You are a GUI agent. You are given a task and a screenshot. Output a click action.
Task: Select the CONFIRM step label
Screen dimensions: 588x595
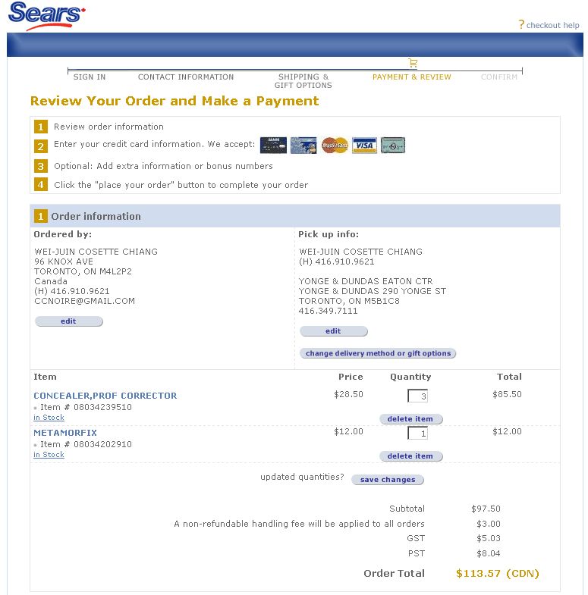tap(499, 77)
